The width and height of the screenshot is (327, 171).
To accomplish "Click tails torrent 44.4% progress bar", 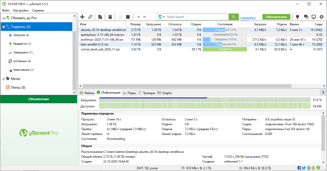I will coord(225,44).
